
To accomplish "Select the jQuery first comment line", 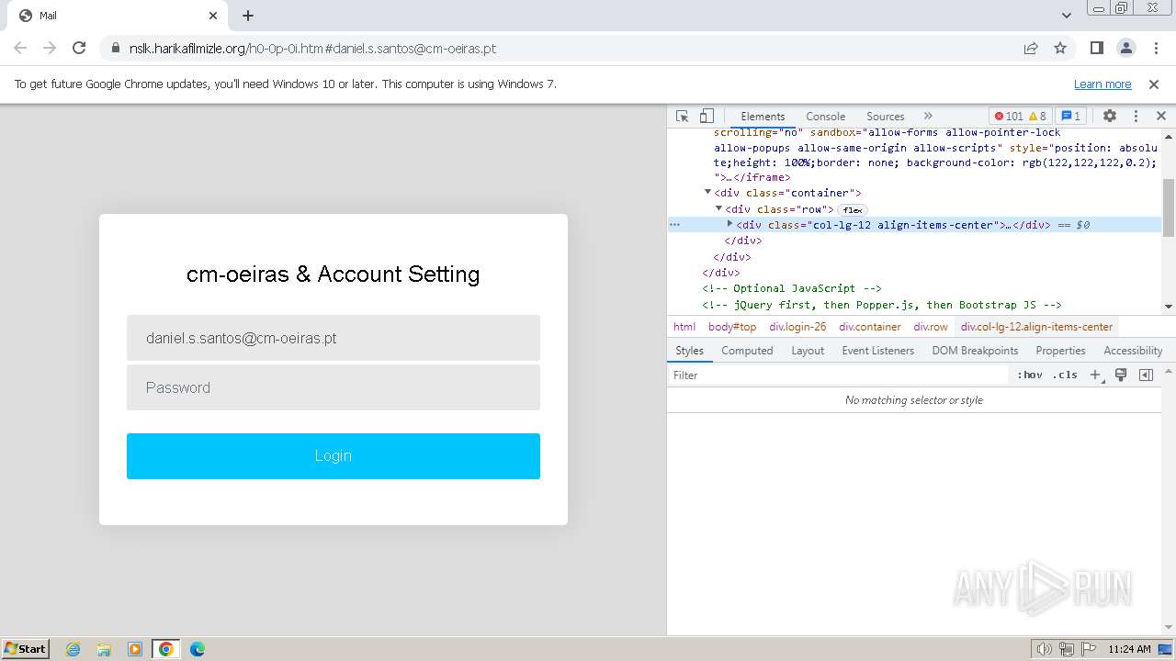I will coord(882,305).
